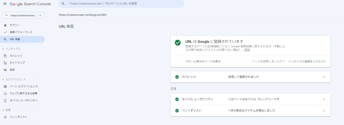Open 検索パフォーマンス trend icon
This screenshot has width=344, height=125.
5,33
